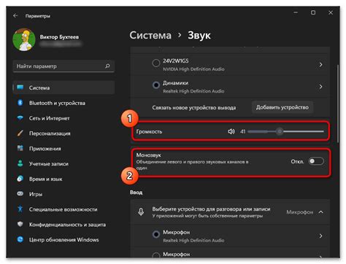Image resolution: width=346 pixels, height=264 pixels.
Task: Open Конфиденциальность и защита settings
Action: click(x=64, y=225)
